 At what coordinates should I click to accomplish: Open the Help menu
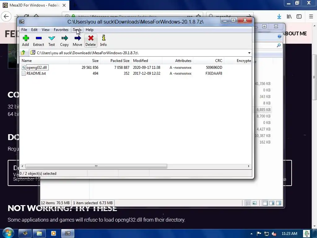coord(89,30)
